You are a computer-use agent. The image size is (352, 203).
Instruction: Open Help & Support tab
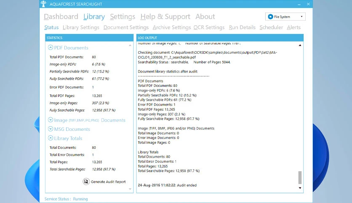(x=165, y=16)
